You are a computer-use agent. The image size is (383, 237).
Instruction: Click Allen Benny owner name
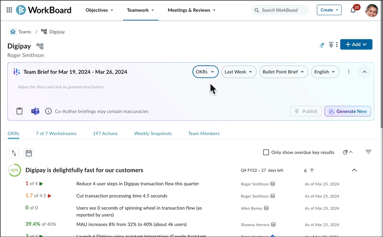[252, 208]
